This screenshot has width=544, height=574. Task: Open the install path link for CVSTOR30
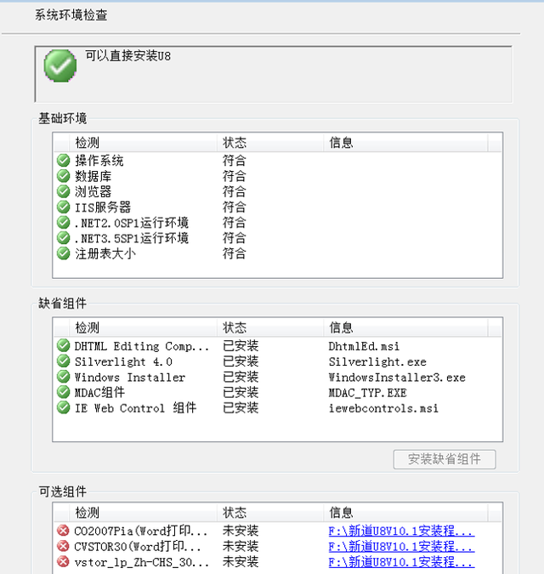401,546
